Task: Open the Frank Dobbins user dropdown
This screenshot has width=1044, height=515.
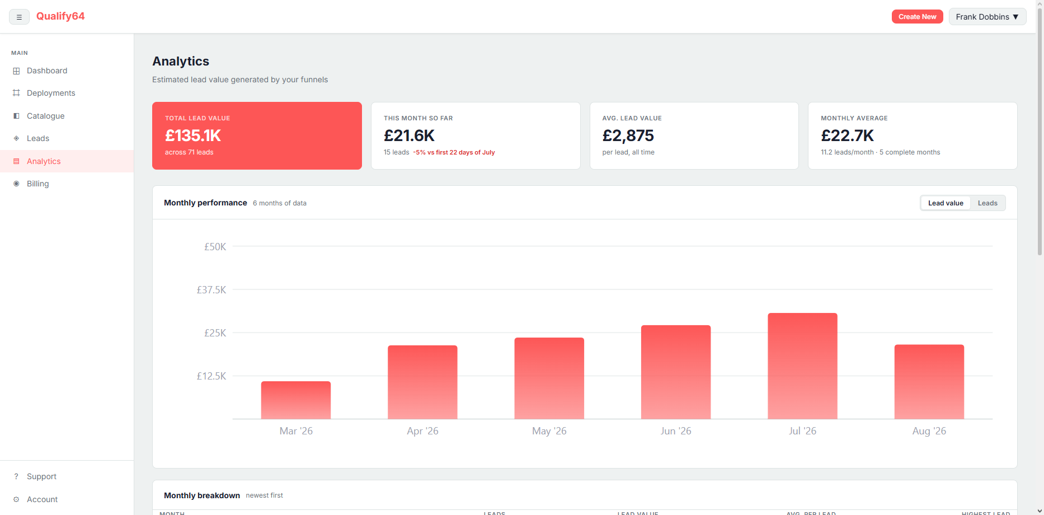Action: 987,17
